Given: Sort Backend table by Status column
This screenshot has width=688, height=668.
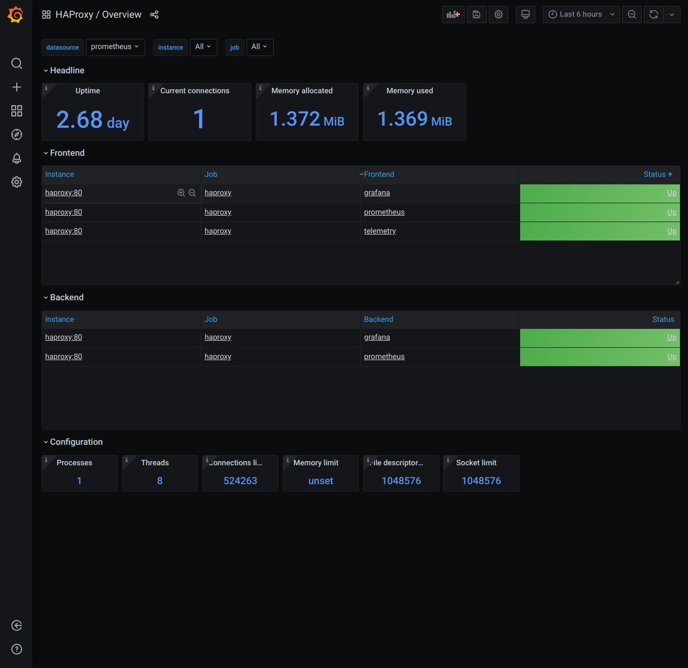Looking at the screenshot, I should 663,320.
